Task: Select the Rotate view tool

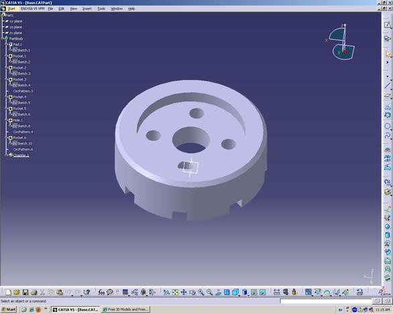Action: pyautogui.click(x=192, y=292)
